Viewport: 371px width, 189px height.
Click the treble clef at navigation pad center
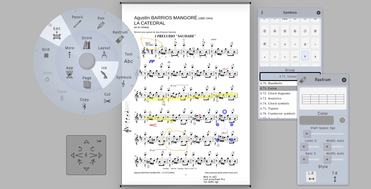86,155
